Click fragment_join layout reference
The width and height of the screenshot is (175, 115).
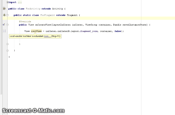tap(89, 31)
